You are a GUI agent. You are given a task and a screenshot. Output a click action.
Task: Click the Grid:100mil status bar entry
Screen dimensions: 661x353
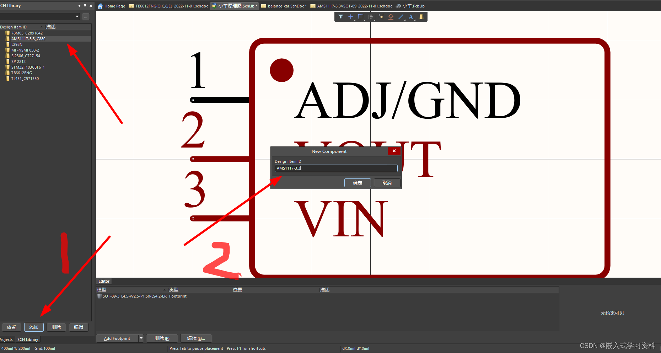[45, 348]
